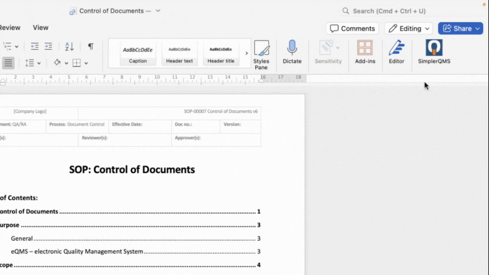Start Dictate voice input

(x=292, y=52)
